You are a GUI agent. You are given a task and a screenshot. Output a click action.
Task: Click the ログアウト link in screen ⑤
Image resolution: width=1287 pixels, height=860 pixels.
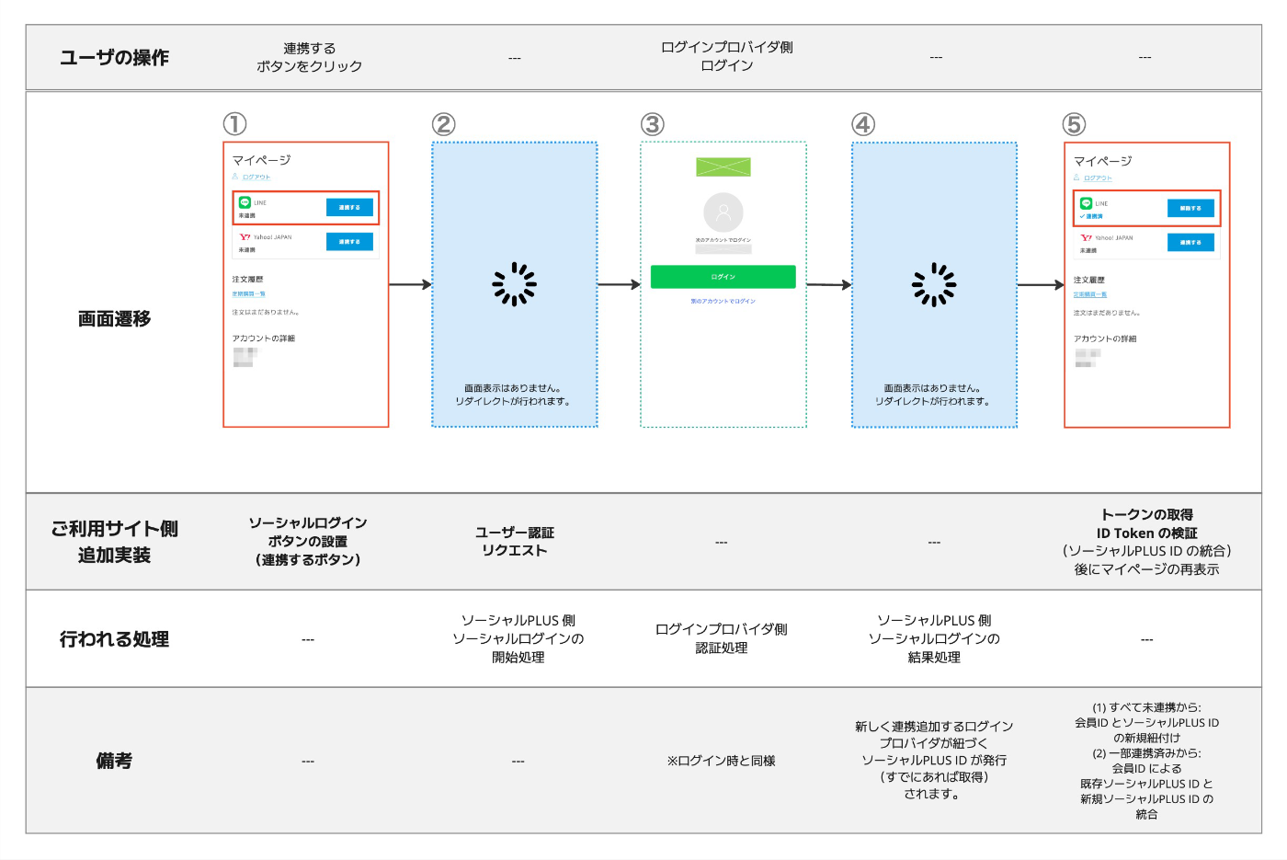[1097, 178]
